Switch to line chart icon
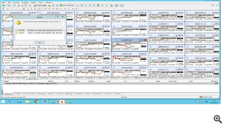226x127 pixels. 86,5
